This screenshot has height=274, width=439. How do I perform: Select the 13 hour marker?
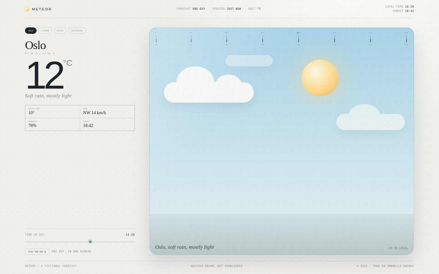[406, 39]
